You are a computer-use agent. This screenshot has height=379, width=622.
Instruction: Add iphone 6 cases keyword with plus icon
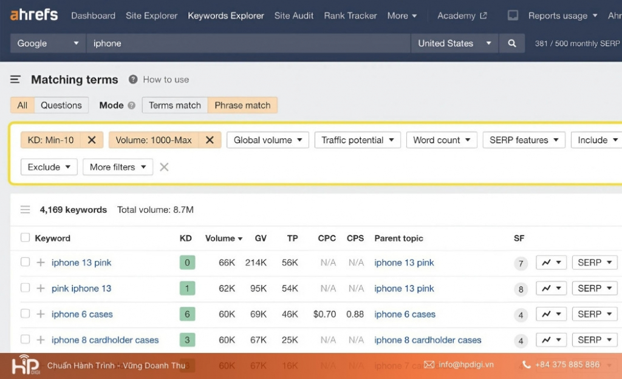(x=41, y=314)
